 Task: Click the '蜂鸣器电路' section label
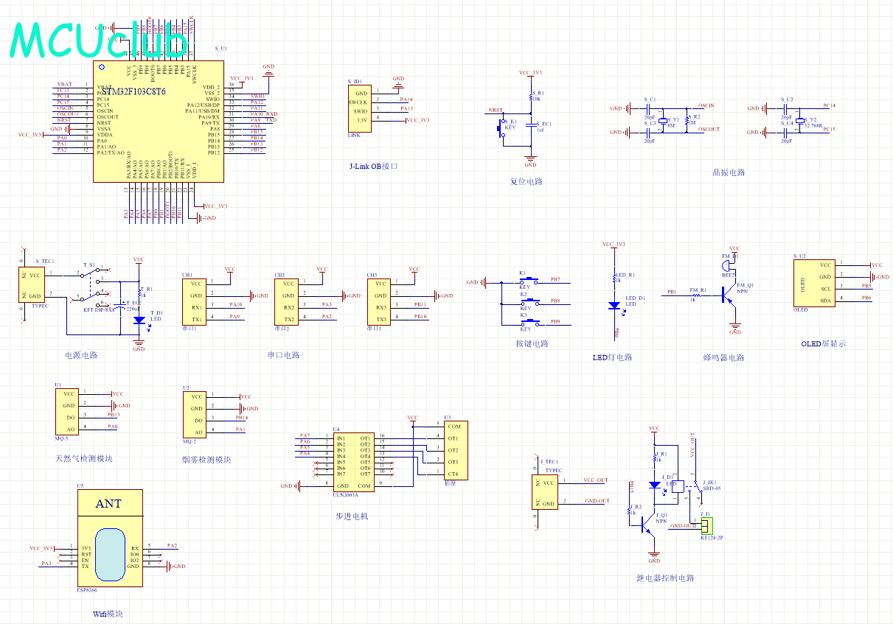pyautogui.click(x=723, y=357)
